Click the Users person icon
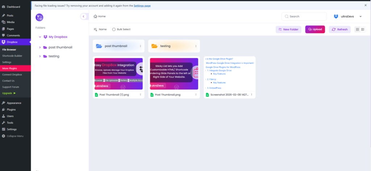Screen dimensions: 371x171 click(4, 116)
